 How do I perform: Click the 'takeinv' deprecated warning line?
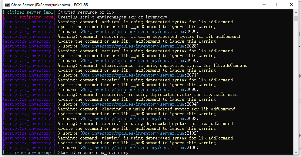pyautogui.click(x=145, y=80)
